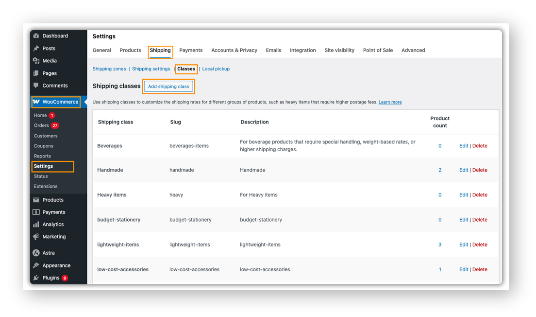The image size is (536, 317).
Task: Click the Marketing megaphone icon
Action: (x=36, y=237)
